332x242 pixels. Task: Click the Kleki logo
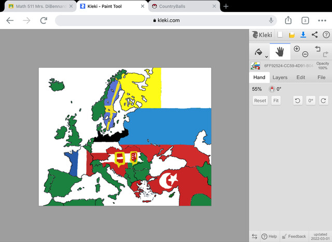[x=262, y=35]
